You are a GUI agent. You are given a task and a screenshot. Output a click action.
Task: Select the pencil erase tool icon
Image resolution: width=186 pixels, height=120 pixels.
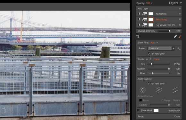(175, 36)
